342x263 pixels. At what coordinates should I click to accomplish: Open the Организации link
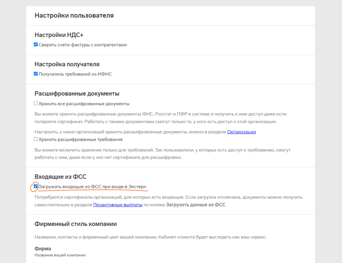(241, 132)
